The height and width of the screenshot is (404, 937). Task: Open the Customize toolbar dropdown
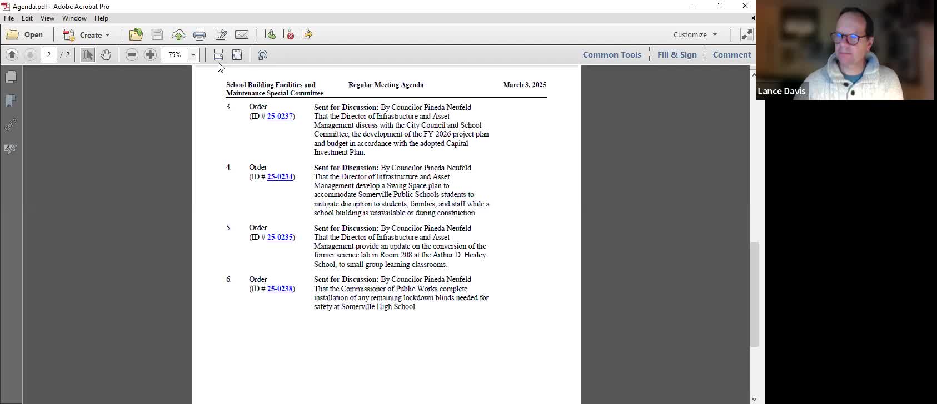tap(695, 34)
